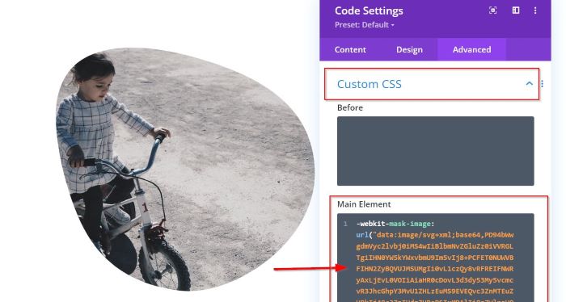566x302 pixels.
Task: Open the Preset: Default dropdown
Action: pos(364,25)
